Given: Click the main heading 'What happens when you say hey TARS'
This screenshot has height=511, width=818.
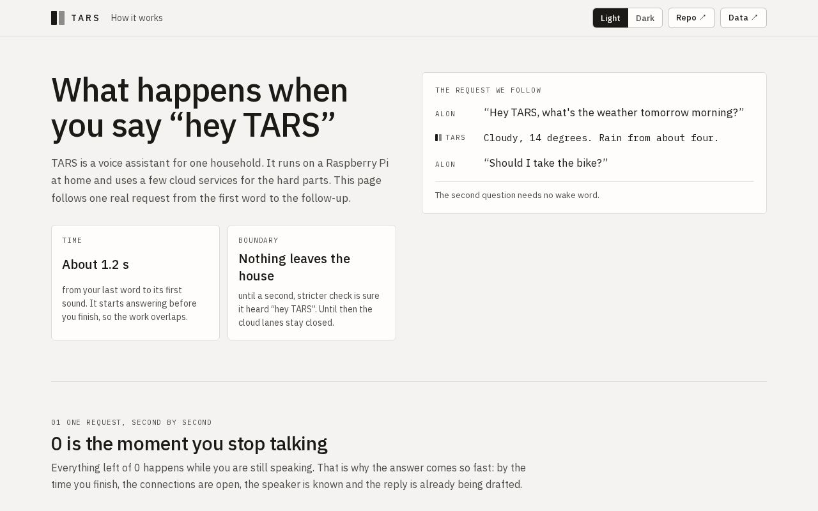Looking at the screenshot, I should (x=199, y=107).
